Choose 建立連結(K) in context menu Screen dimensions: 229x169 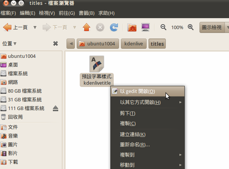click(147, 134)
